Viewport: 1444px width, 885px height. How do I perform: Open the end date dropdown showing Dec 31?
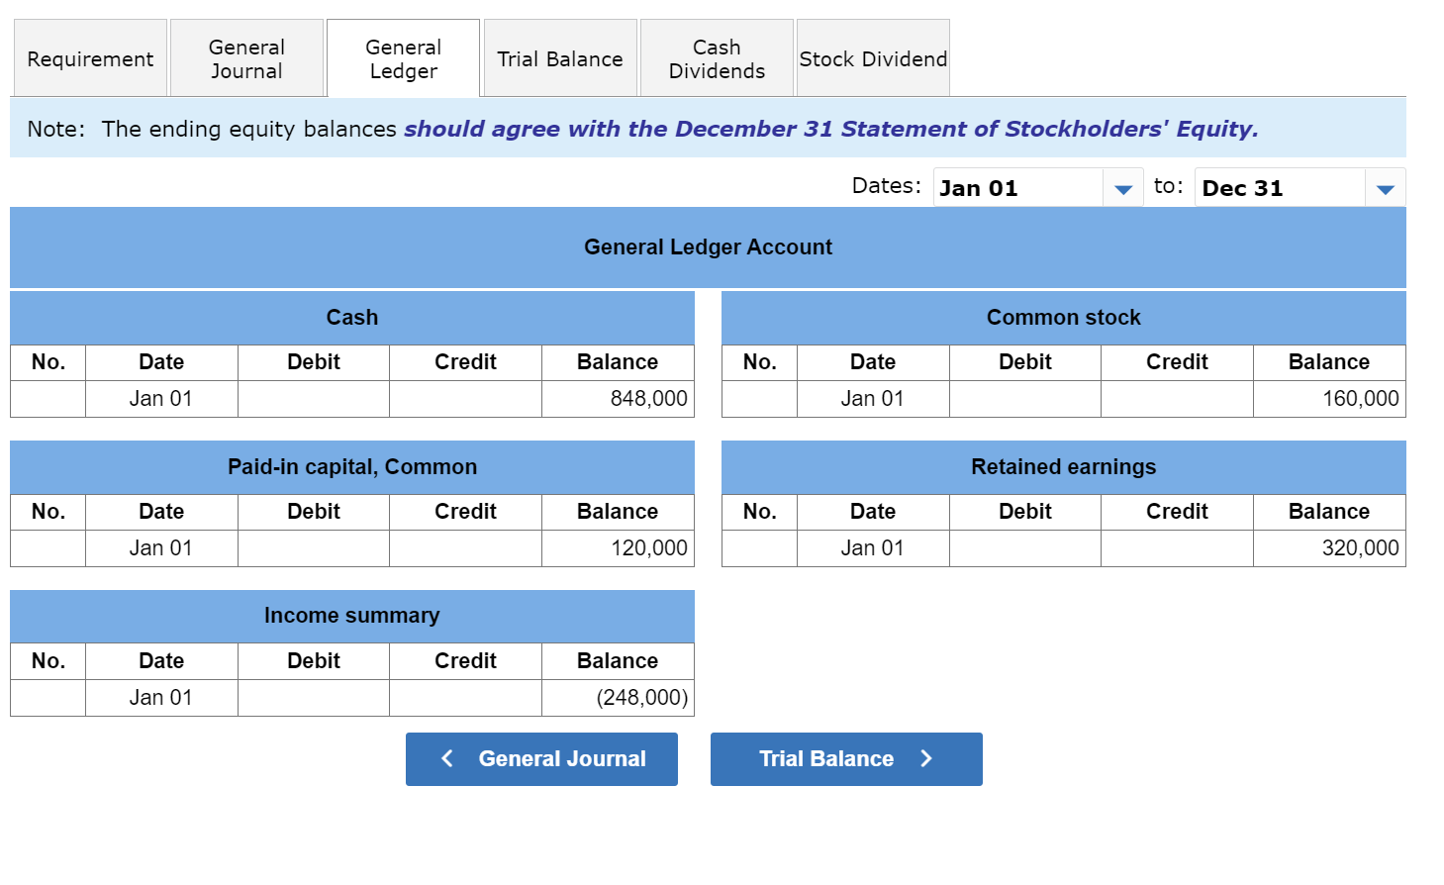(x=1282, y=187)
